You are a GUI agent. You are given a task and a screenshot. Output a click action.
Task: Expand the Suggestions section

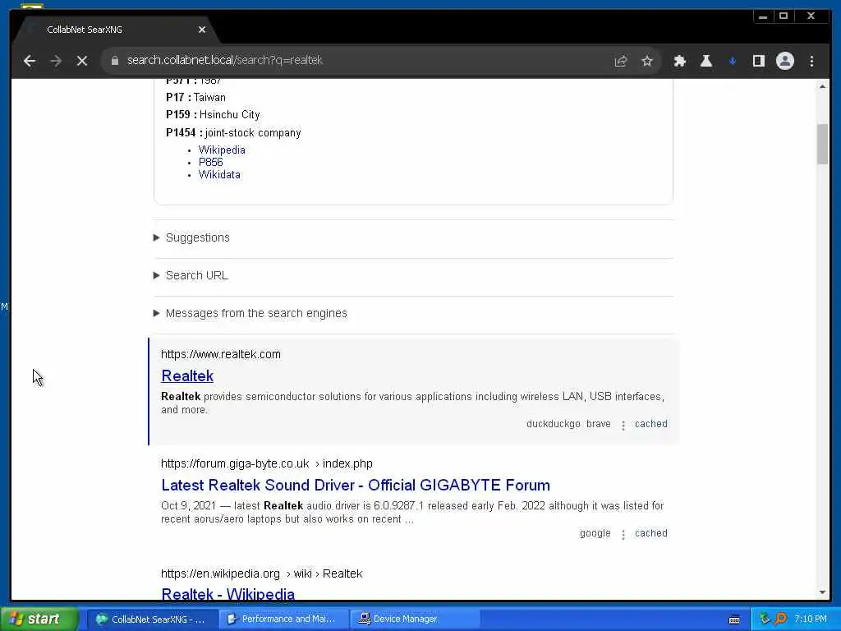pos(191,237)
